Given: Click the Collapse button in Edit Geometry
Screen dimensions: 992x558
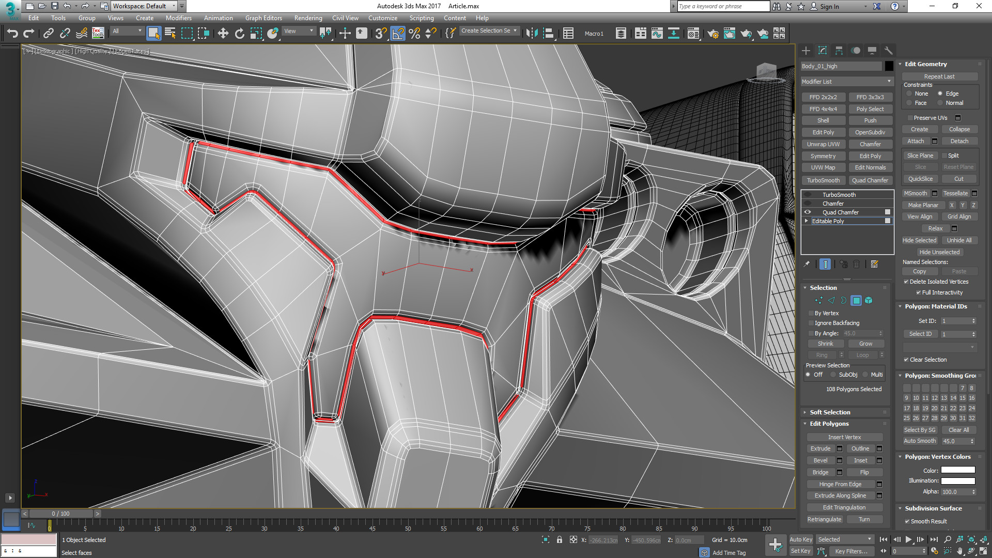Looking at the screenshot, I should [958, 130].
